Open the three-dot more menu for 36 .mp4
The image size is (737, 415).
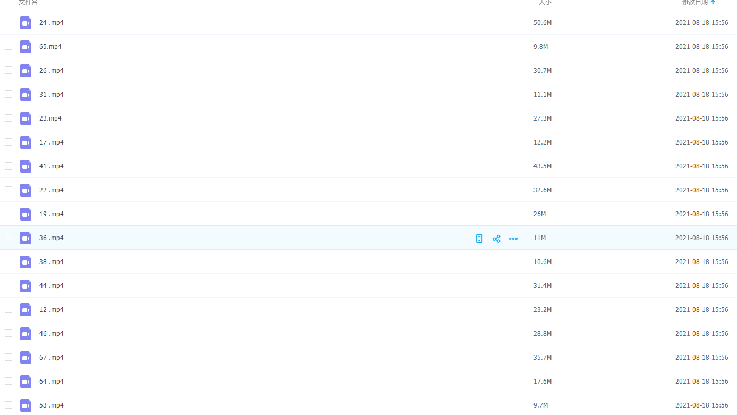coord(513,239)
